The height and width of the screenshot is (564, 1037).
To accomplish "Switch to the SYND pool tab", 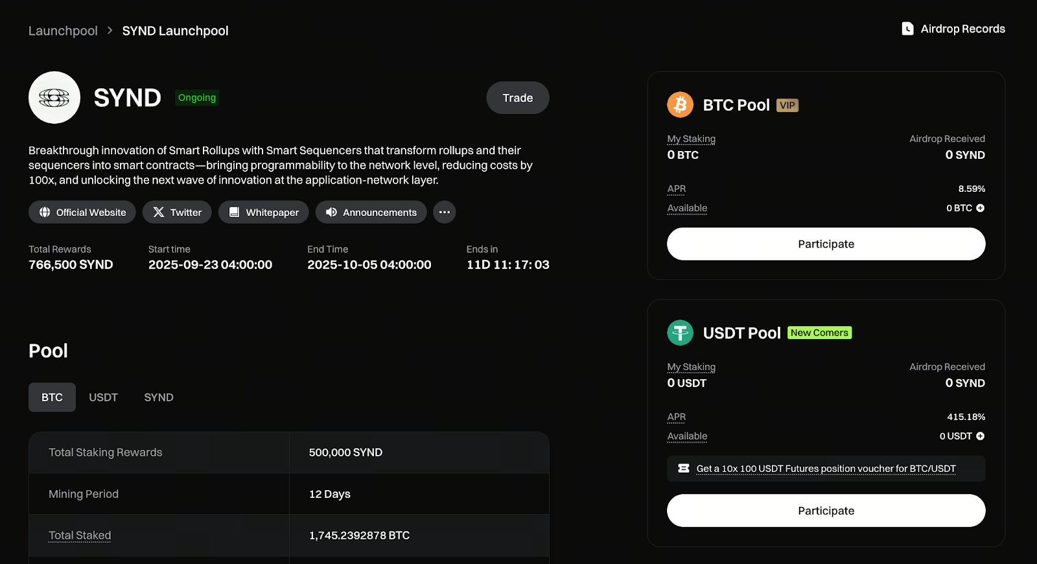I will click(x=159, y=397).
